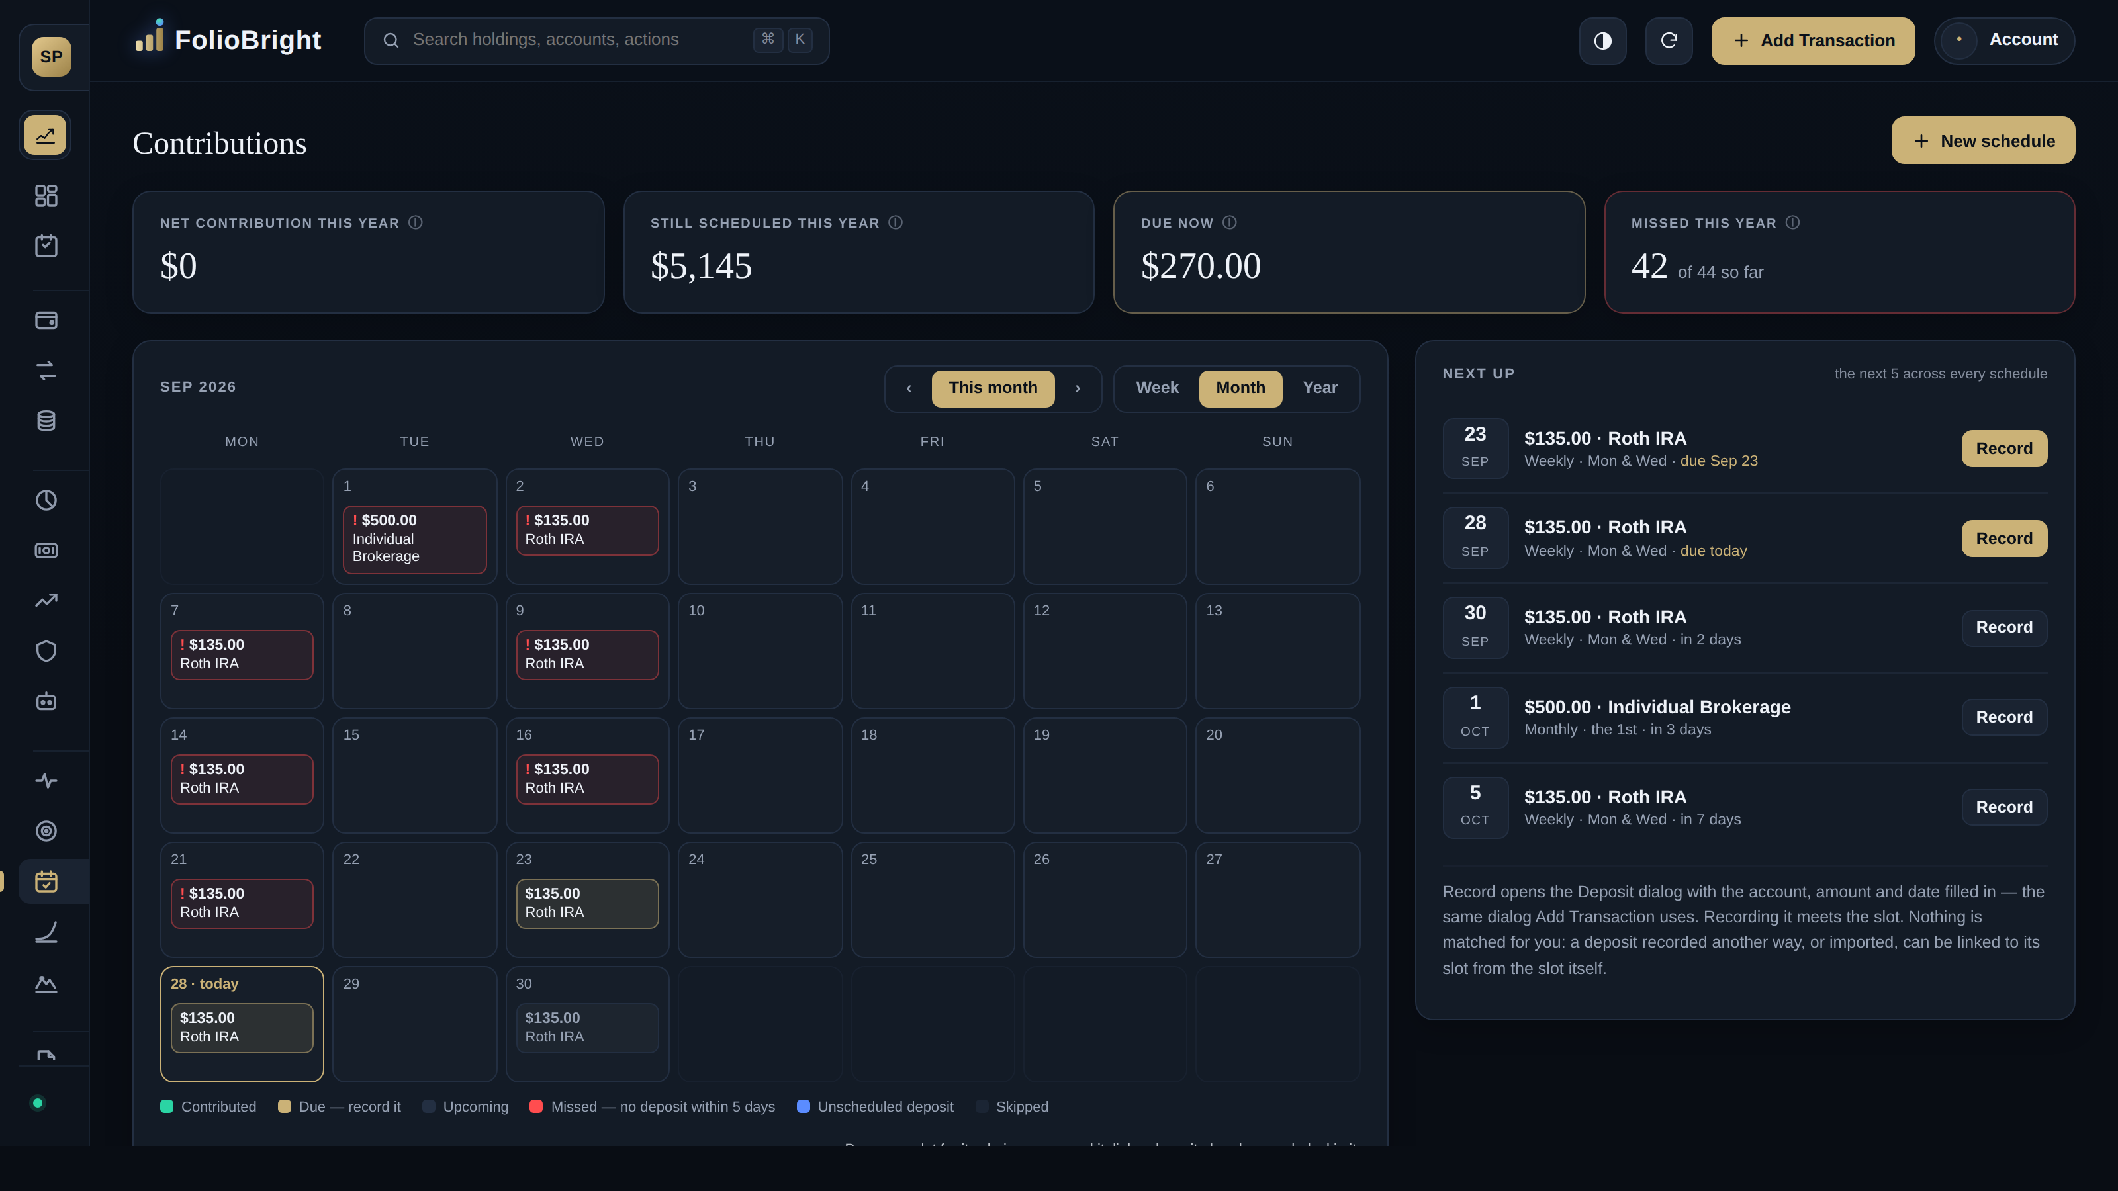Image resolution: width=2118 pixels, height=1191 pixels.
Task: Click the gold chart icon at sidebar top
Action: click(x=45, y=135)
